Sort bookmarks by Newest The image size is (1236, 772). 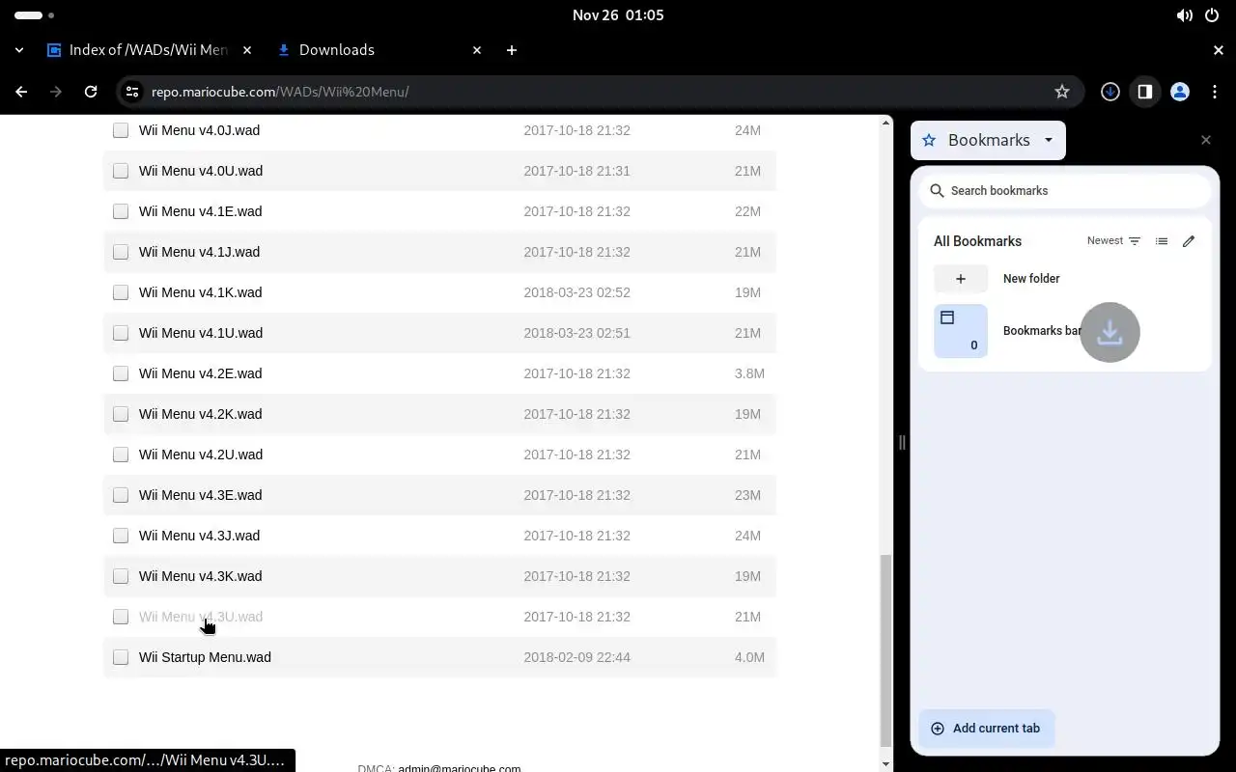click(x=1114, y=241)
